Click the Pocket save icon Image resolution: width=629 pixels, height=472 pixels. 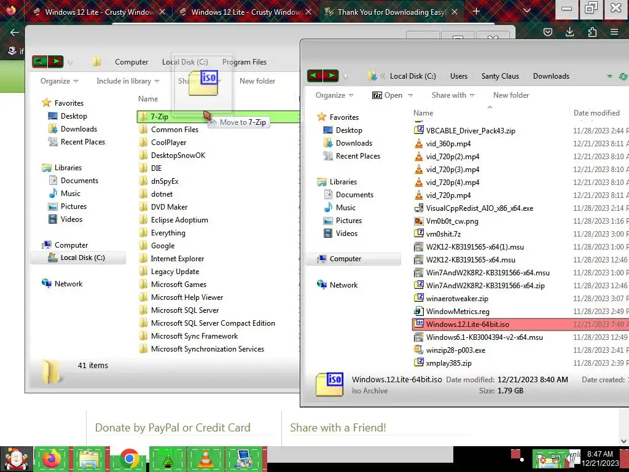point(547,32)
